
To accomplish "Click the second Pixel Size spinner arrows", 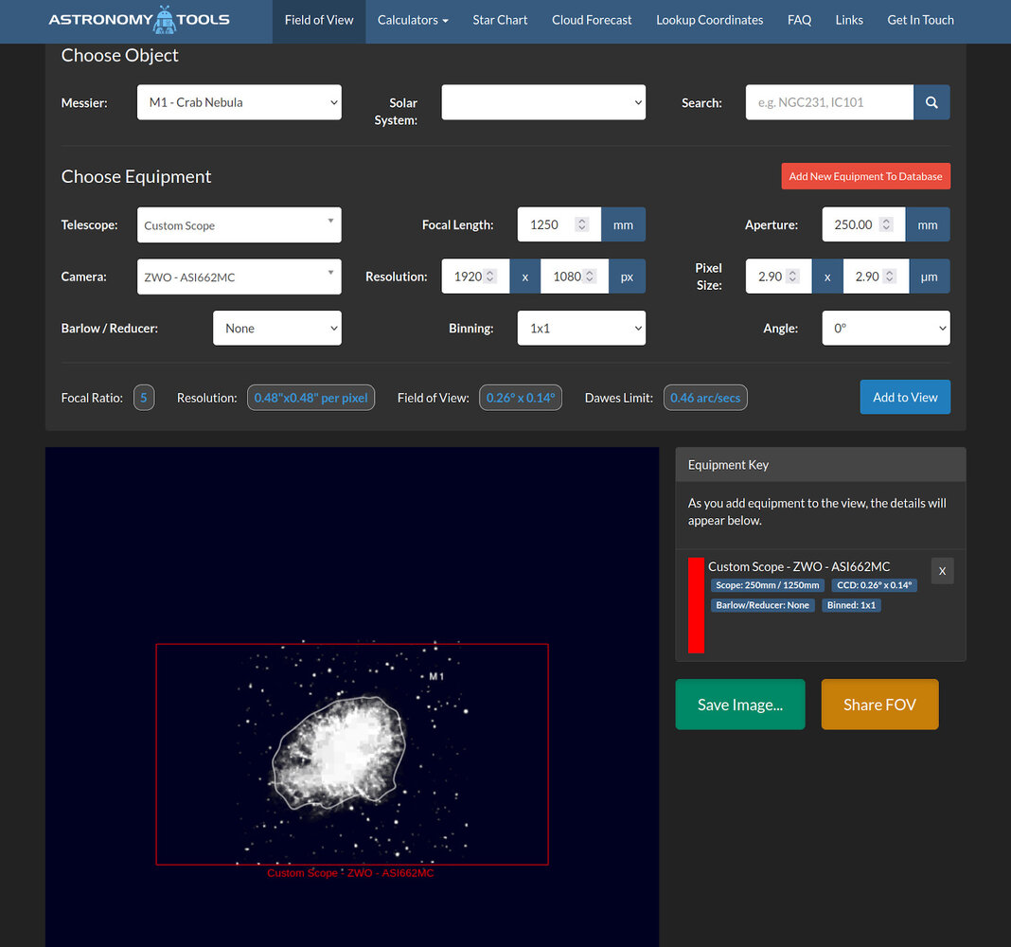I will (889, 277).
